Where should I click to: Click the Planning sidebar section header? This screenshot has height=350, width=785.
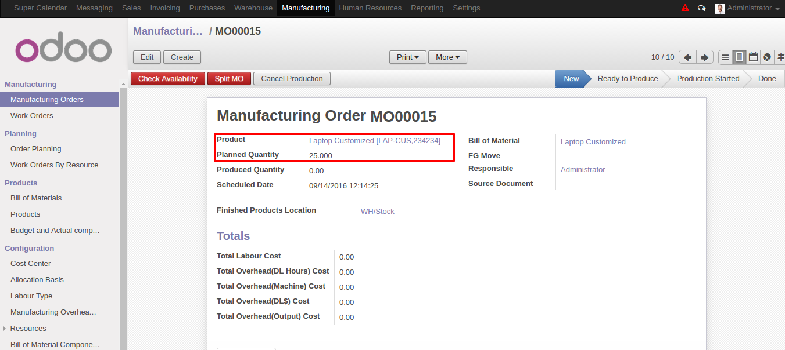point(20,134)
